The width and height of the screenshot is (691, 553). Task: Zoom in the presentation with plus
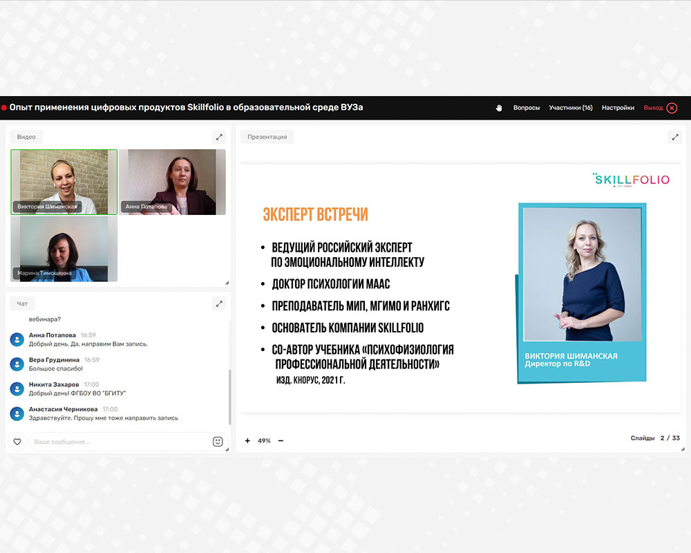[247, 440]
